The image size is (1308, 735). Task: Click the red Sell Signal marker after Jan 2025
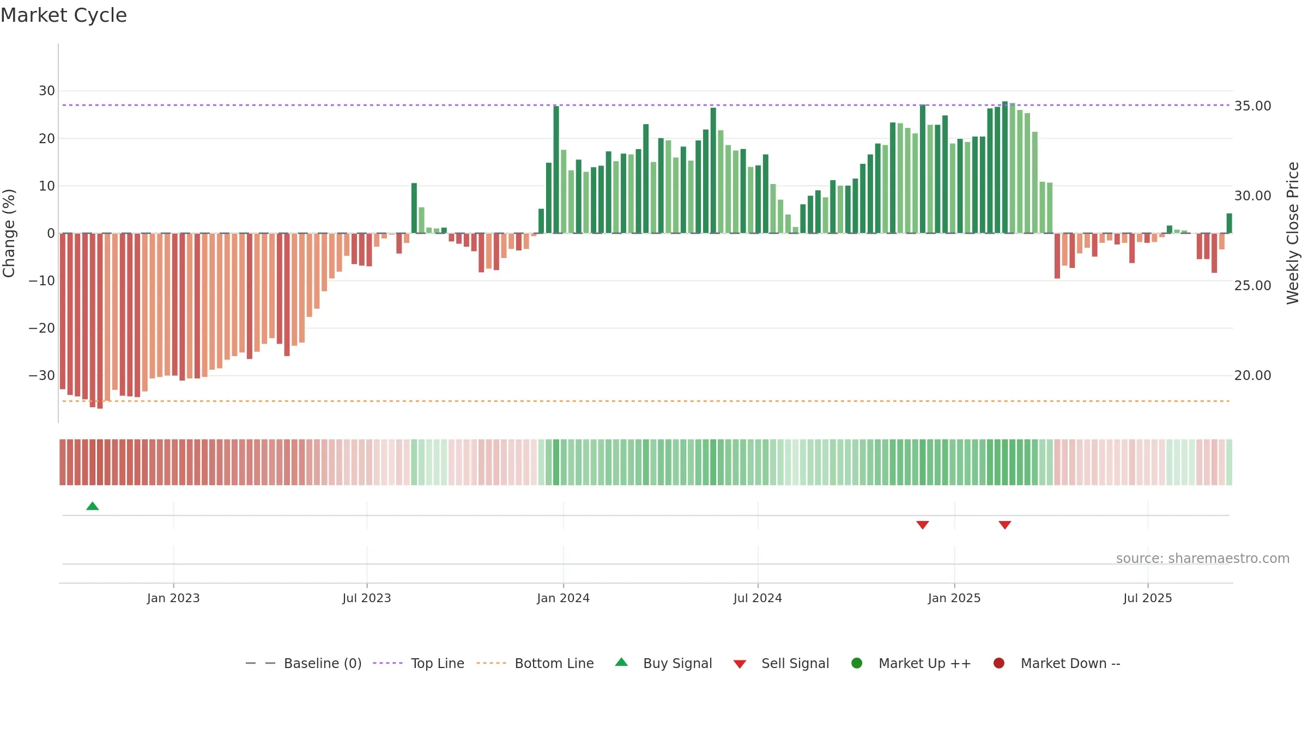tap(1005, 525)
